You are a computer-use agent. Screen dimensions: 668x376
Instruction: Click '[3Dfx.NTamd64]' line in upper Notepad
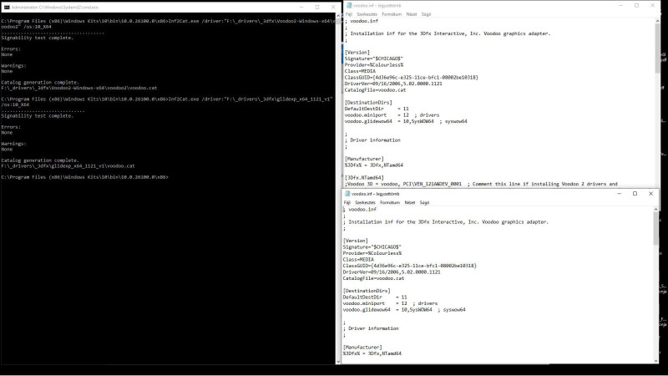click(364, 177)
